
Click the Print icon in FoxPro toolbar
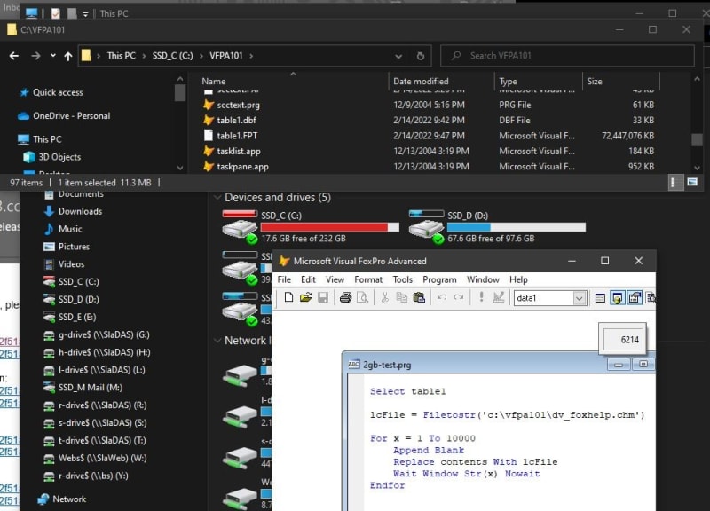point(345,297)
